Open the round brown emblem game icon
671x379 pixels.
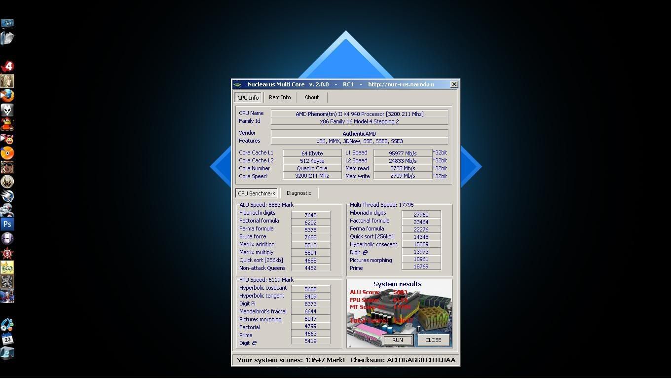click(x=7, y=182)
